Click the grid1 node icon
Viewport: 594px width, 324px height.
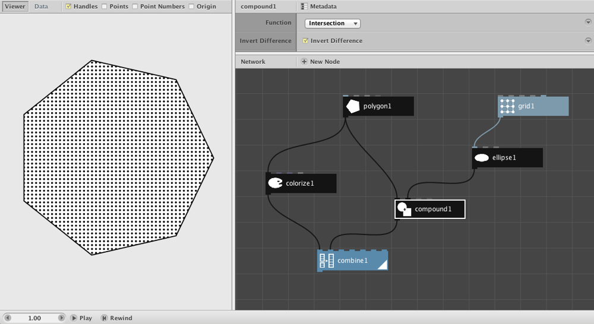point(507,106)
